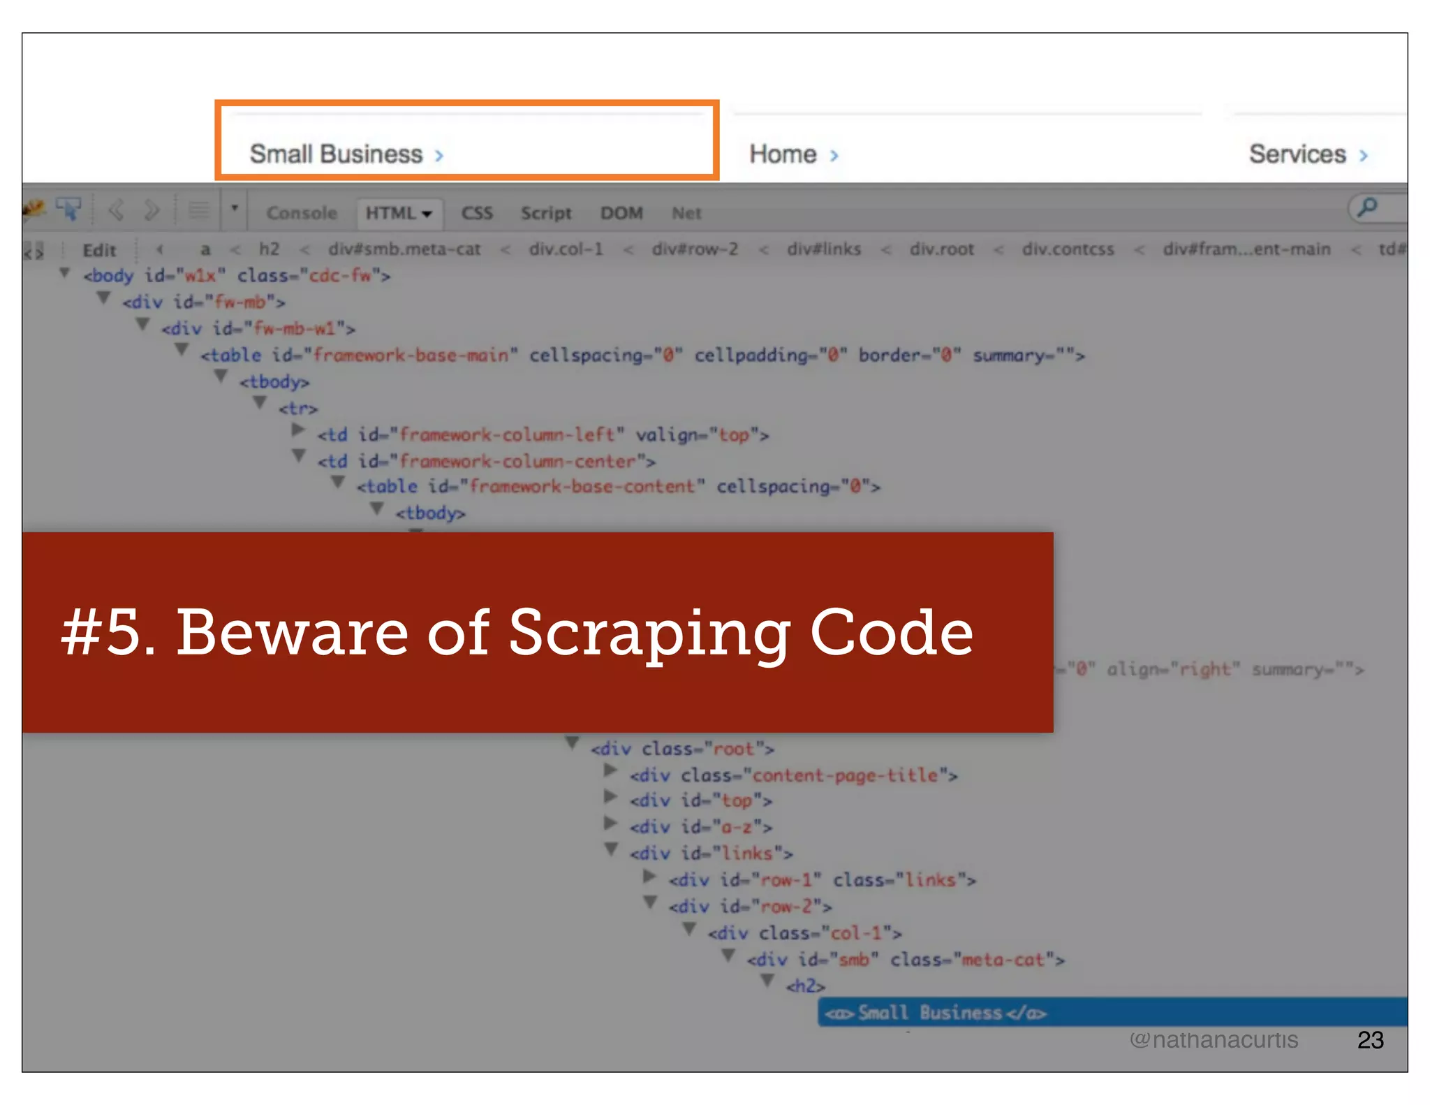The image size is (1430, 1105).
Task: Select the highlighted Small Business anchor row
Action: pyautogui.click(x=1112, y=1012)
